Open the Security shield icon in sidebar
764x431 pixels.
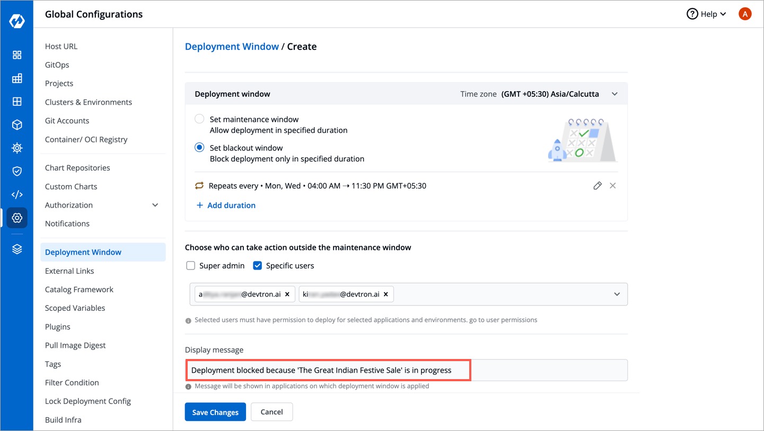pos(17,171)
